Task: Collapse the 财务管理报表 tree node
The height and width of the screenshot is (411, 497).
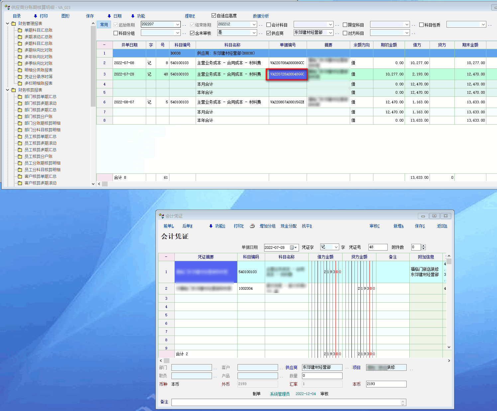Action: click(x=8, y=24)
